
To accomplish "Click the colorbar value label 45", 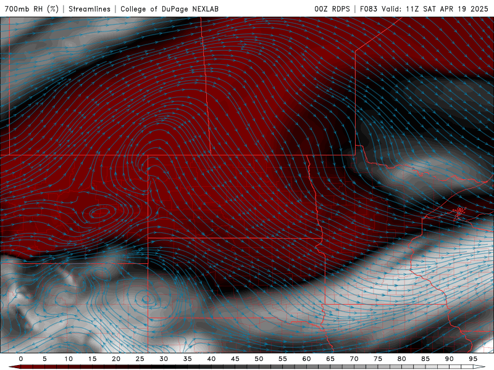I will coord(235,359).
